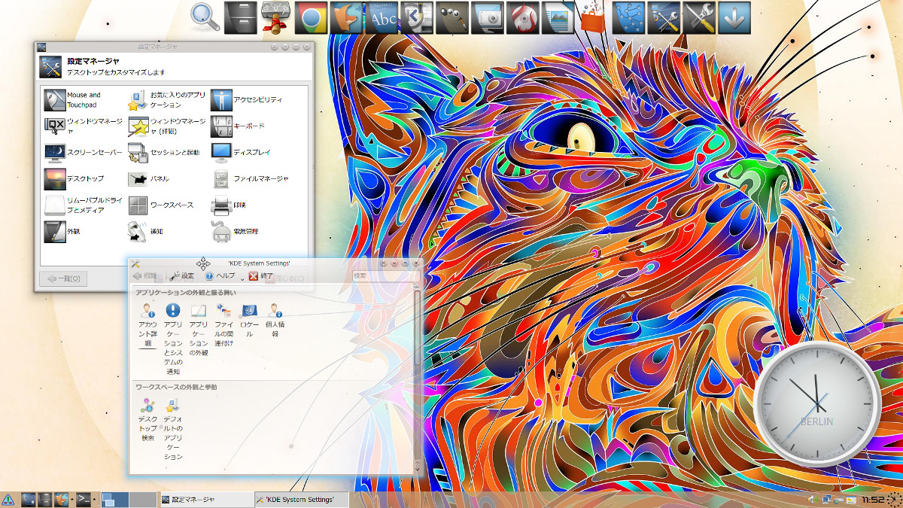Open shopping bag software store icon
The width and height of the screenshot is (903, 508).
(x=594, y=17)
